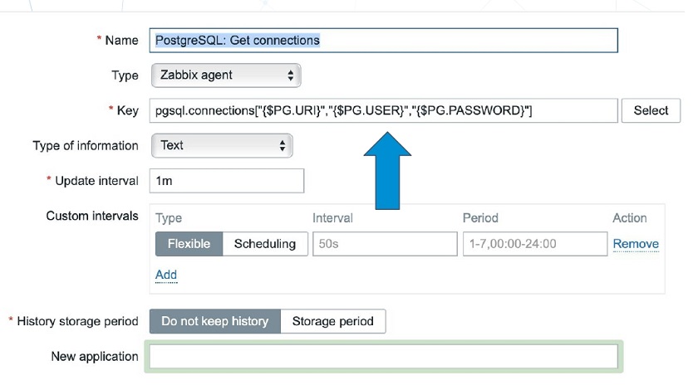Remove the custom interval row
Screen dimensions: 698x385
click(636, 244)
